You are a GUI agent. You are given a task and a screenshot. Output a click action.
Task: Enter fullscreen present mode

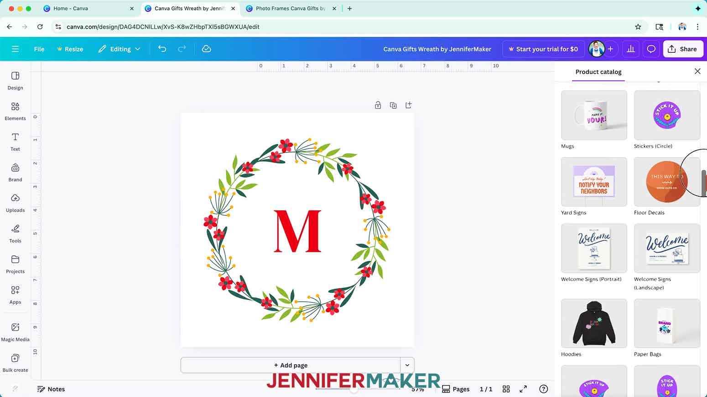tap(523, 389)
